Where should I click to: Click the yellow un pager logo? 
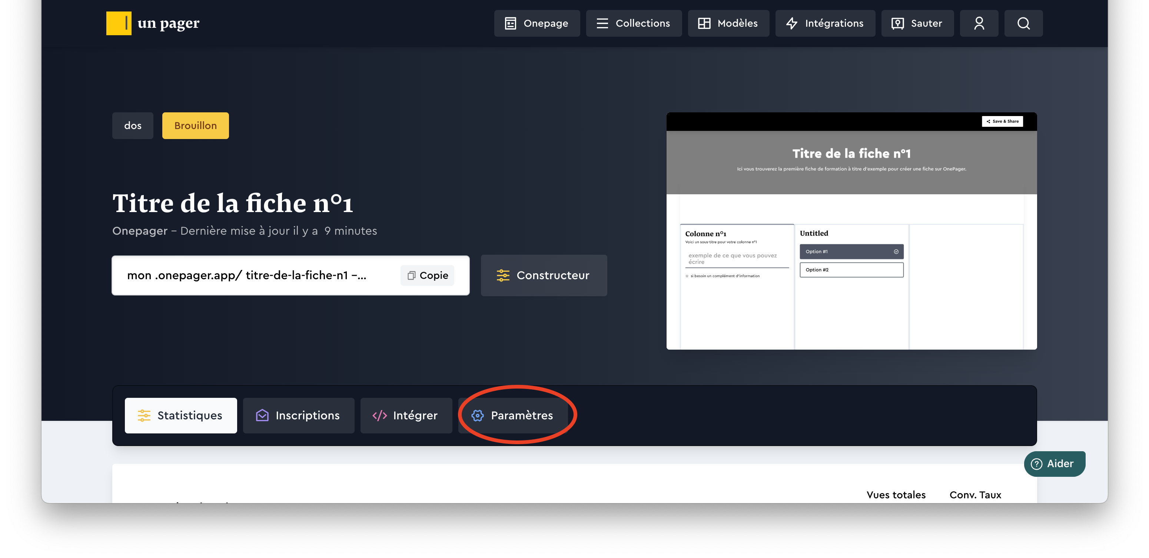[119, 23]
